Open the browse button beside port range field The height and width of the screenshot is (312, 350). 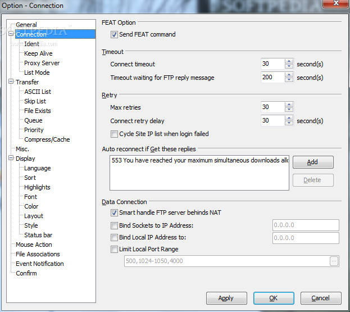click(x=334, y=261)
